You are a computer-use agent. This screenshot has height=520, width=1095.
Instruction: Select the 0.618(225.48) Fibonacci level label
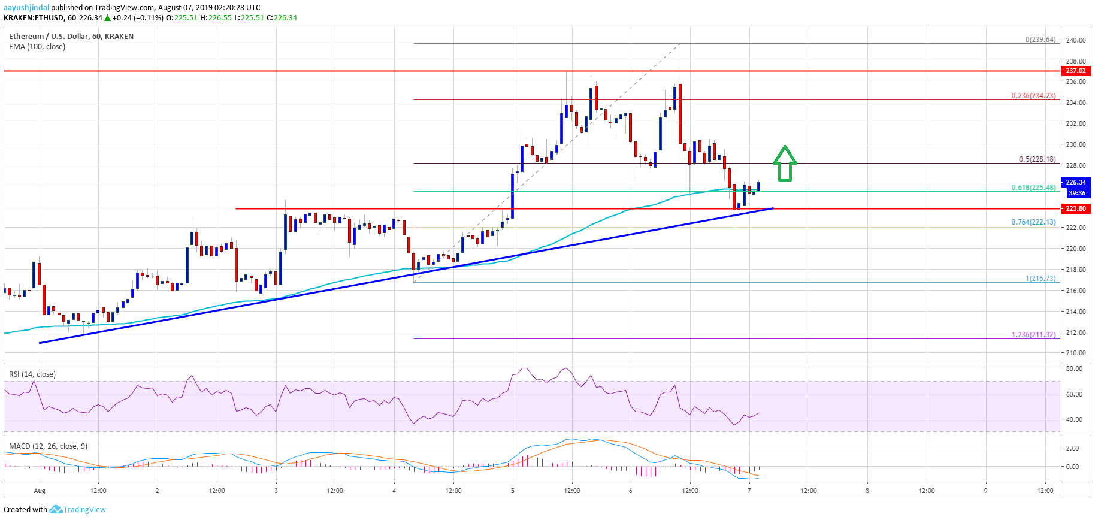1033,188
